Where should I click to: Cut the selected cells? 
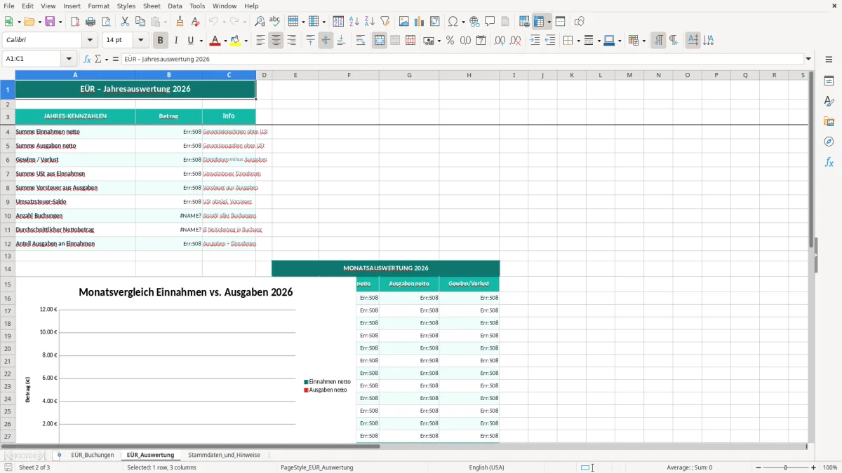(125, 22)
